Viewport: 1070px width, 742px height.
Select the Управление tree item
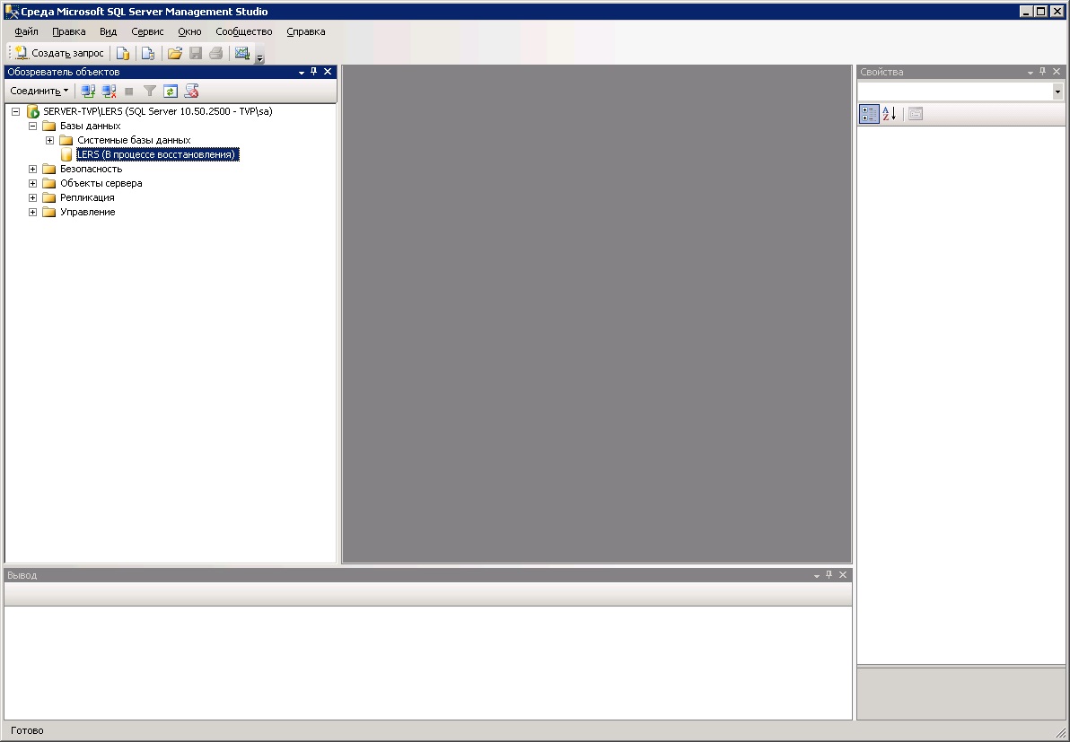tap(87, 212)
